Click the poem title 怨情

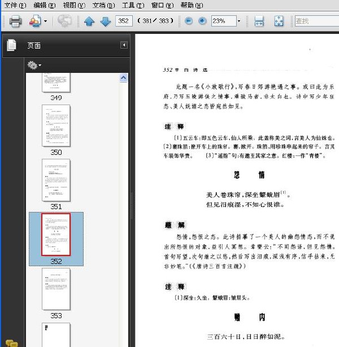pos(249,175)
